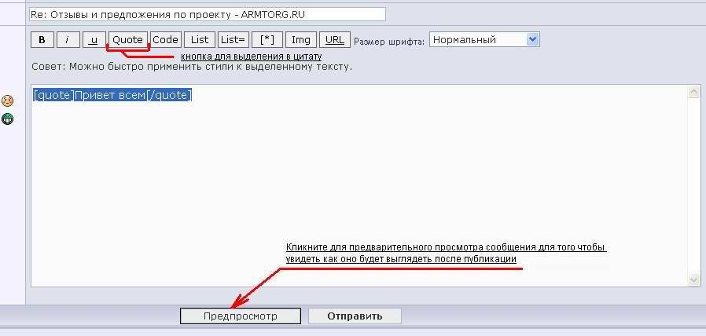The height and width of the screenshot is (336, 706).
Task: Insert the orange sad smiley emoticon
Action: point(7,100)
